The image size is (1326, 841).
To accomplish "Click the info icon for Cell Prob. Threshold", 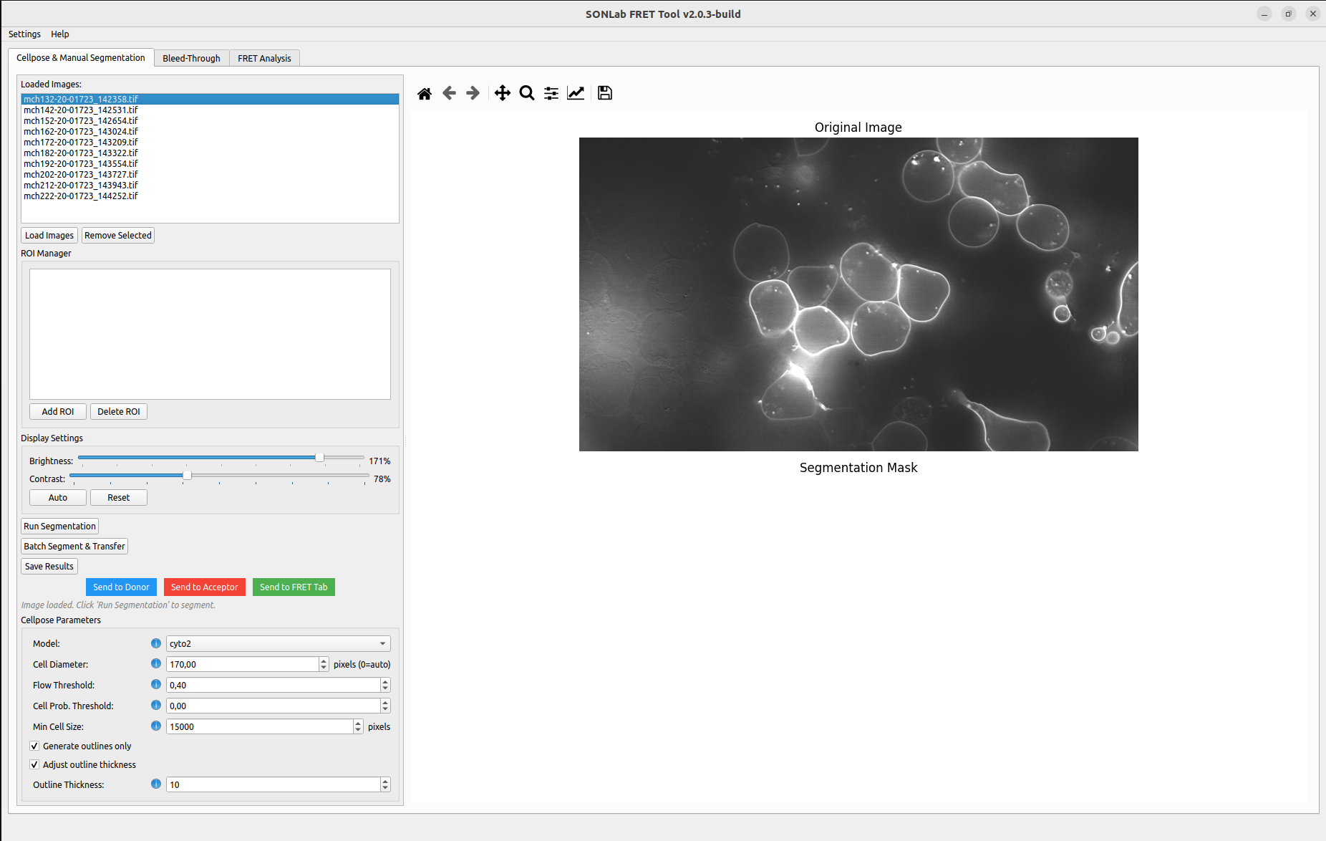I will point(156,706).
